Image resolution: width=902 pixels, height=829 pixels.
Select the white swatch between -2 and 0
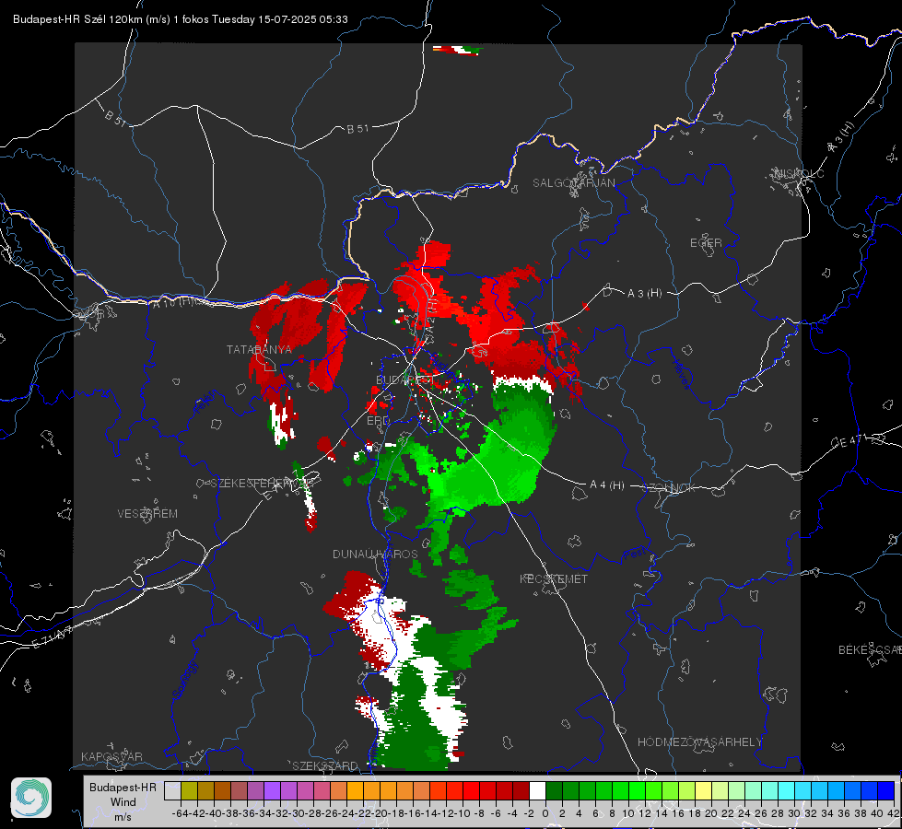point(537,791)
